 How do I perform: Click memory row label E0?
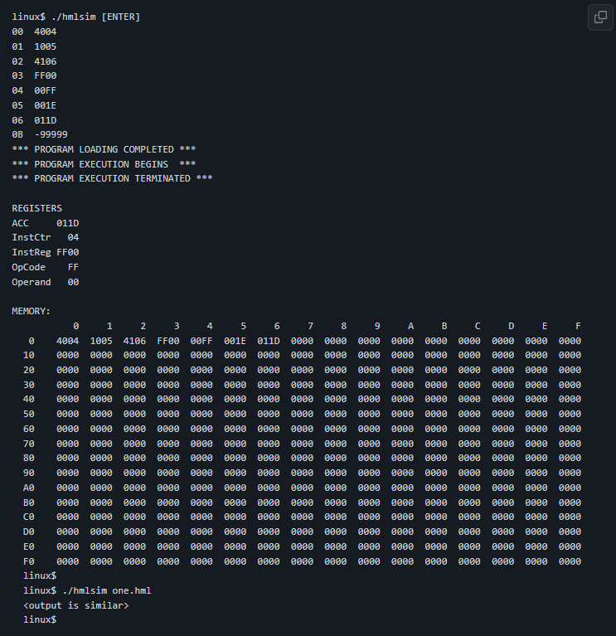pyautogui.click(x=29, y=546)
